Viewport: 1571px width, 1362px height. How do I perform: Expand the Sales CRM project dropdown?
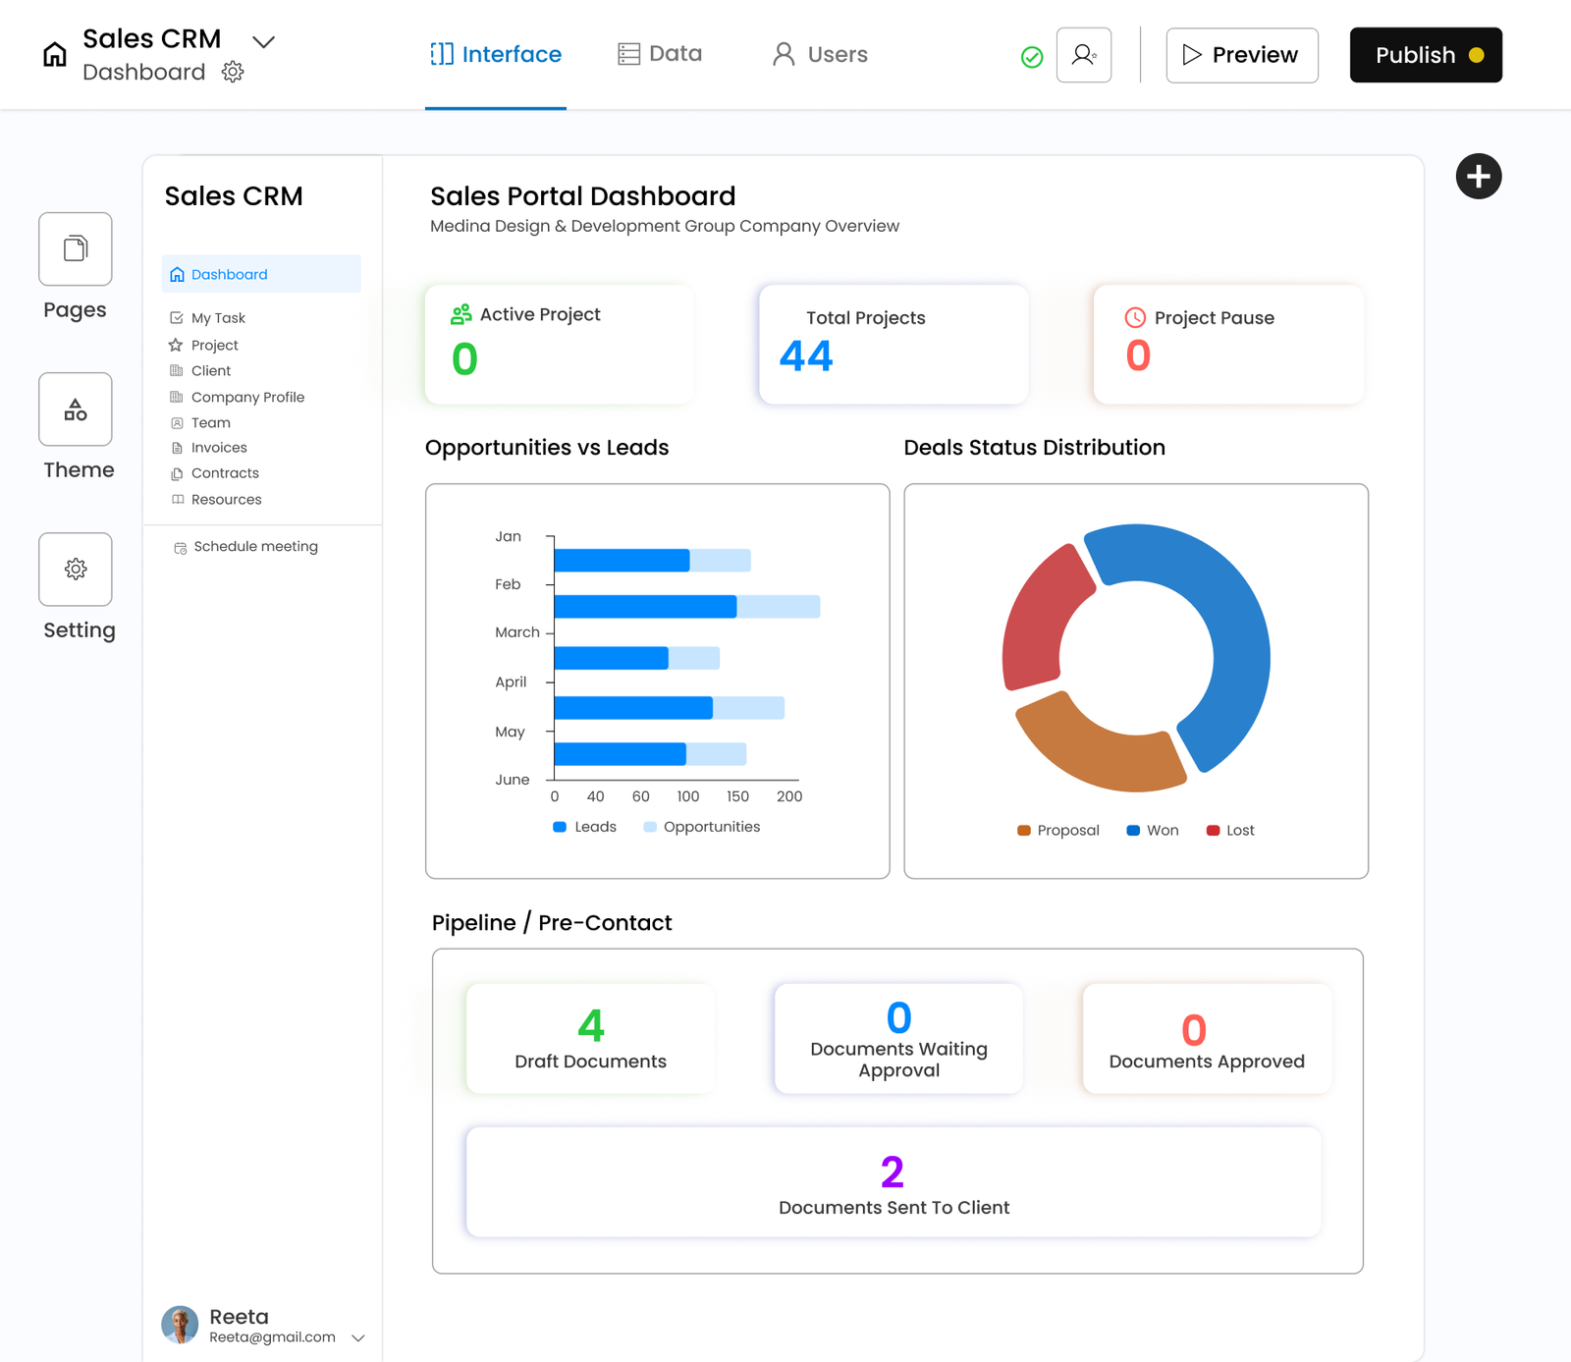pyautogui.click(x=263, y=42)
